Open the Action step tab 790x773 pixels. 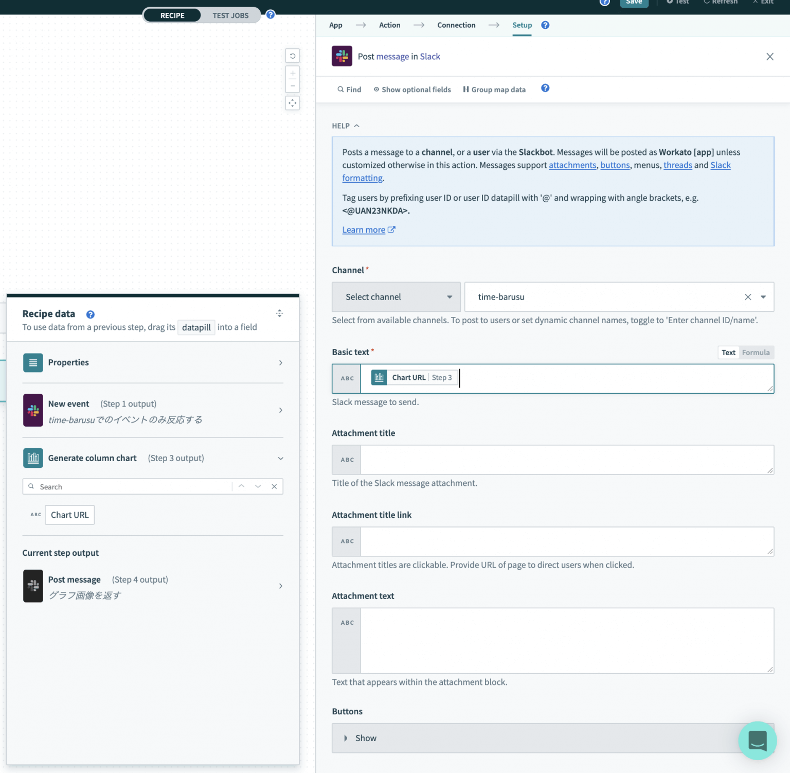pos(389,25)
